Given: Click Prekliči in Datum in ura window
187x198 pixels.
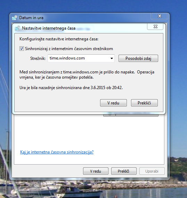Looking at the screenshot, I should click(x=124, y=171).
